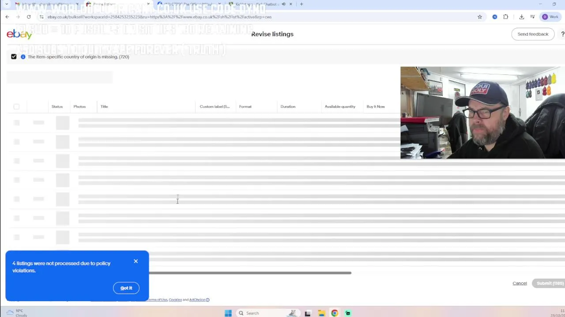
Task: Open the media controls music icon
Action: [x=533, y=17]
